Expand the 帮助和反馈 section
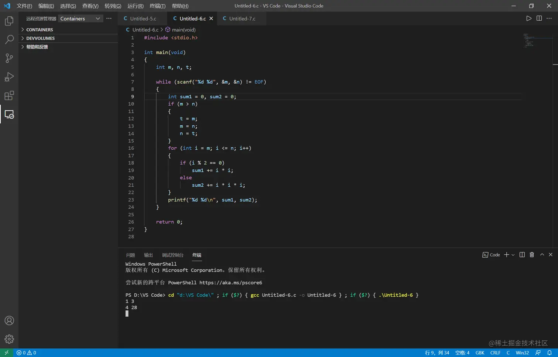This screenshot has width=558, height=357. [x=69, y=47]
